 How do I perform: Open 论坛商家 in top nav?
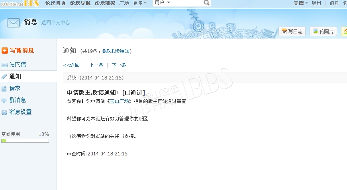tap(105, 3)
